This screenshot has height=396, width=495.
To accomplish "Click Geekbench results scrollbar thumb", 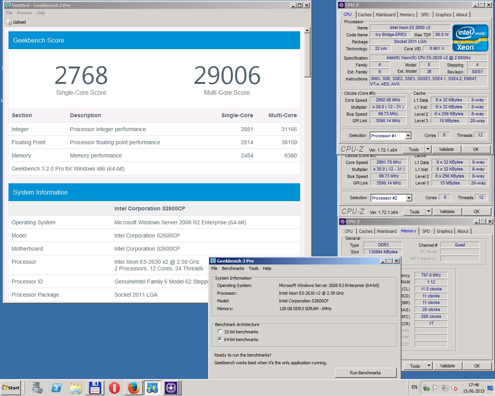I will [307, 55].
